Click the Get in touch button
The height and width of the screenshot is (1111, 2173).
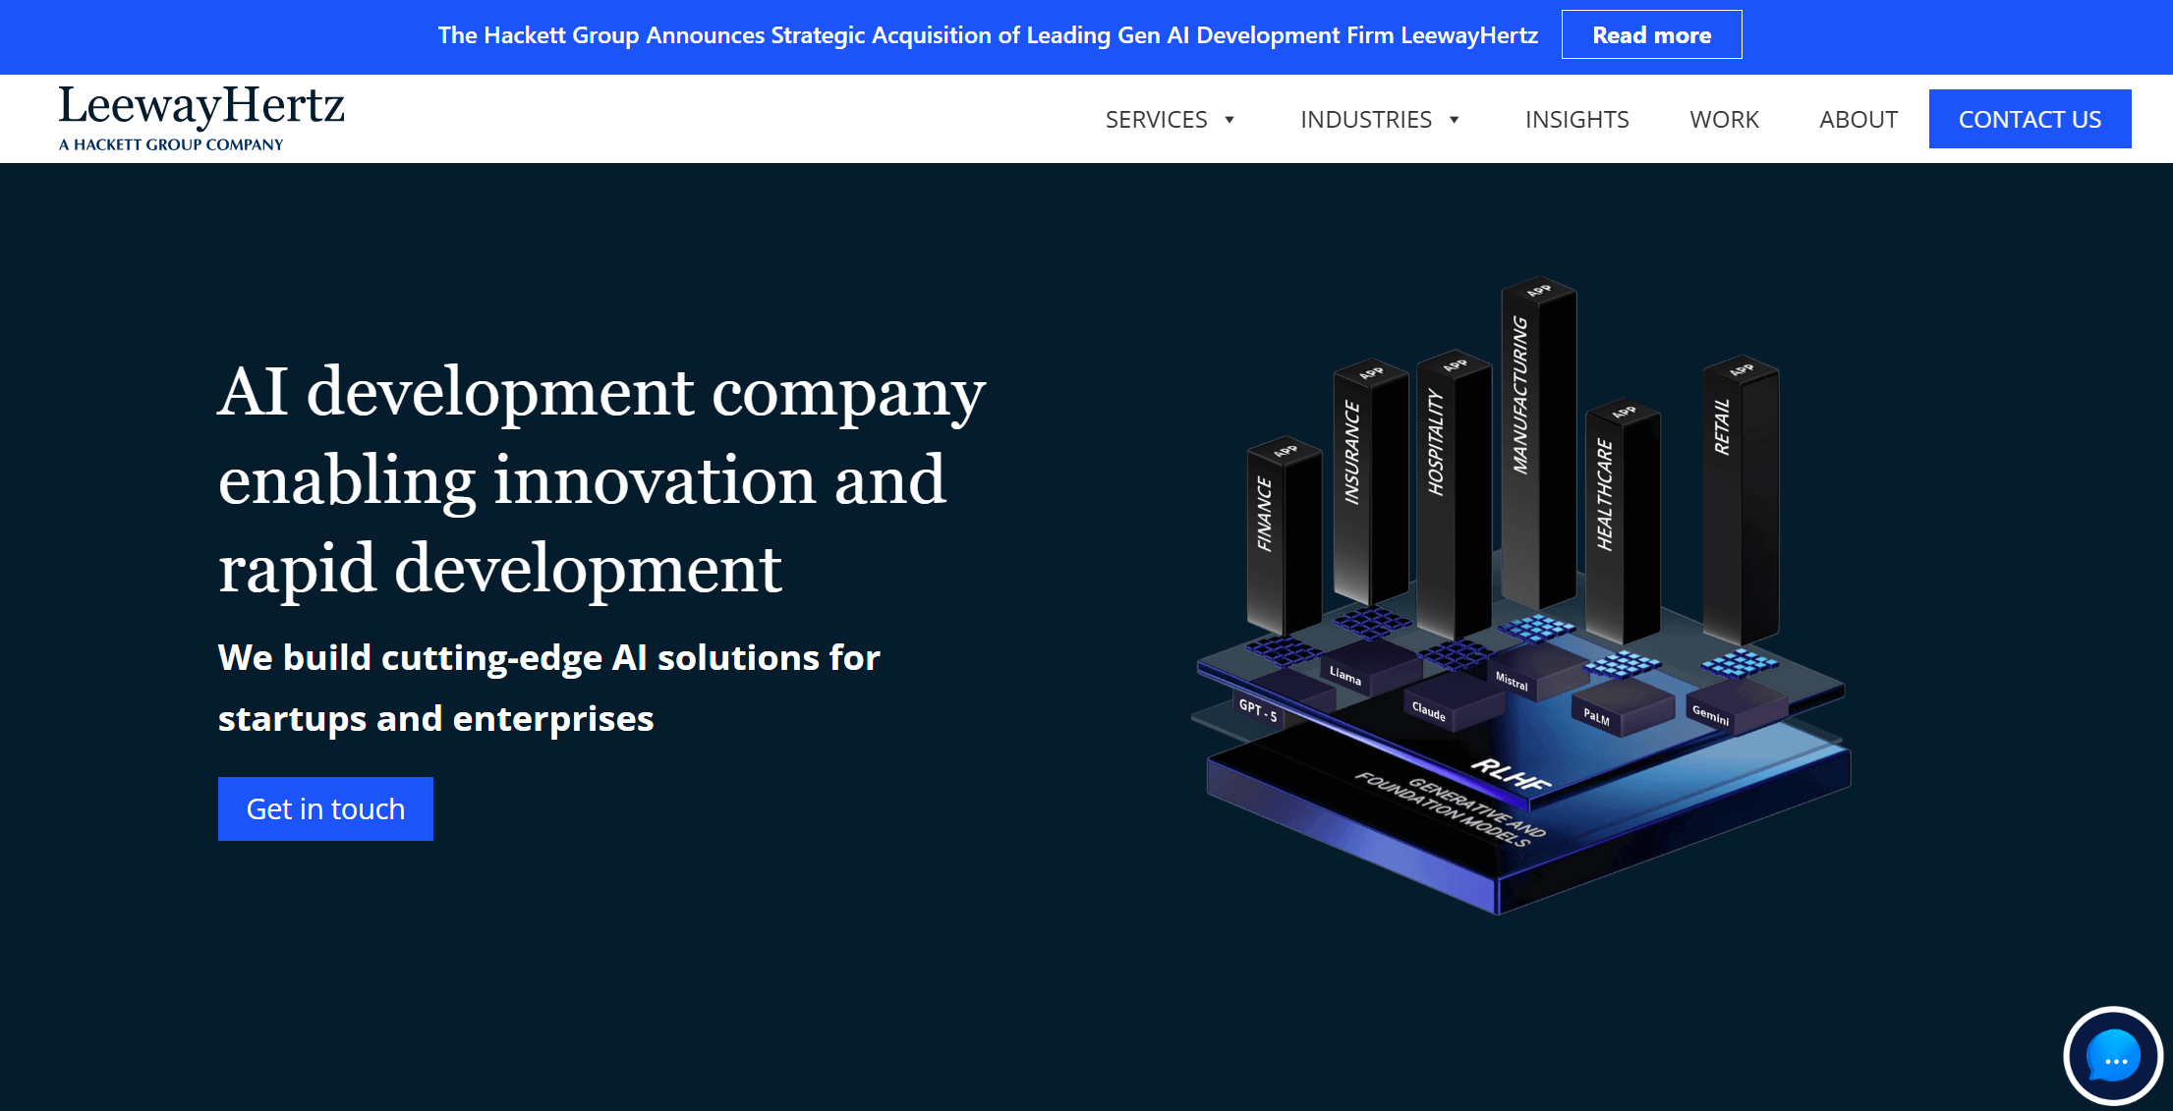(325, 808)
